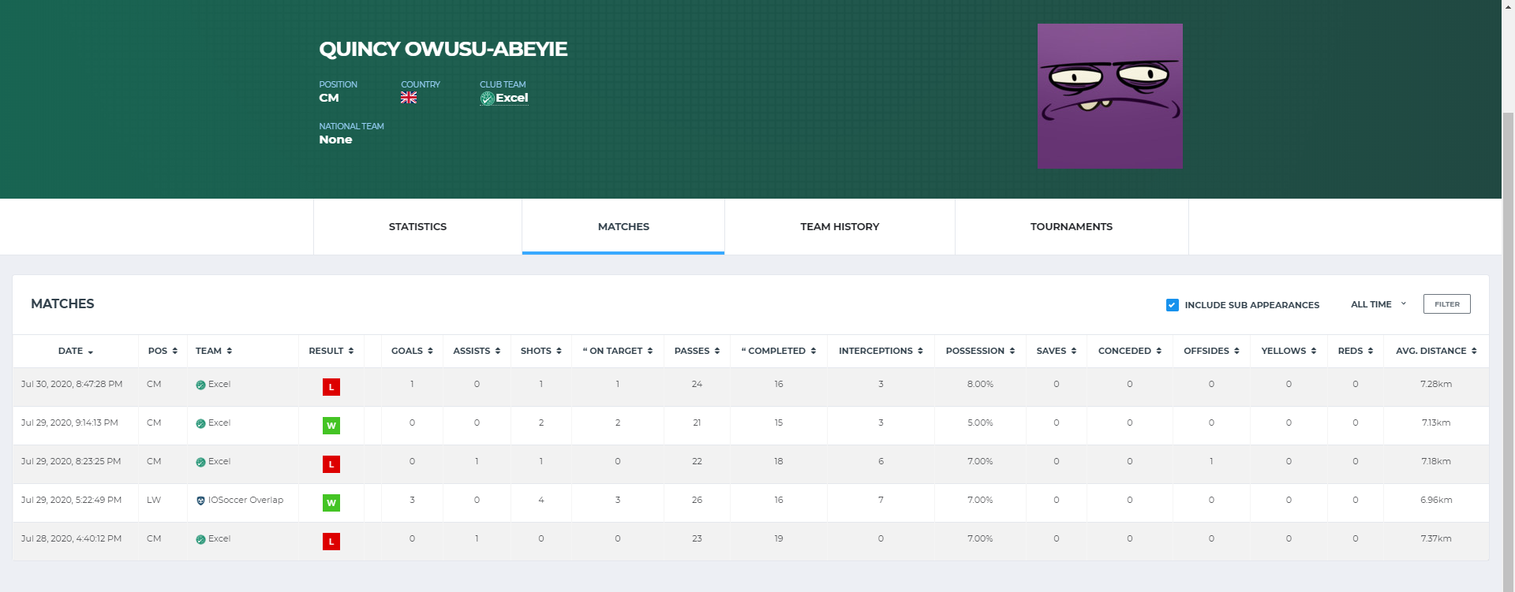
Task: Select the Matches tab
Action: 623,226
